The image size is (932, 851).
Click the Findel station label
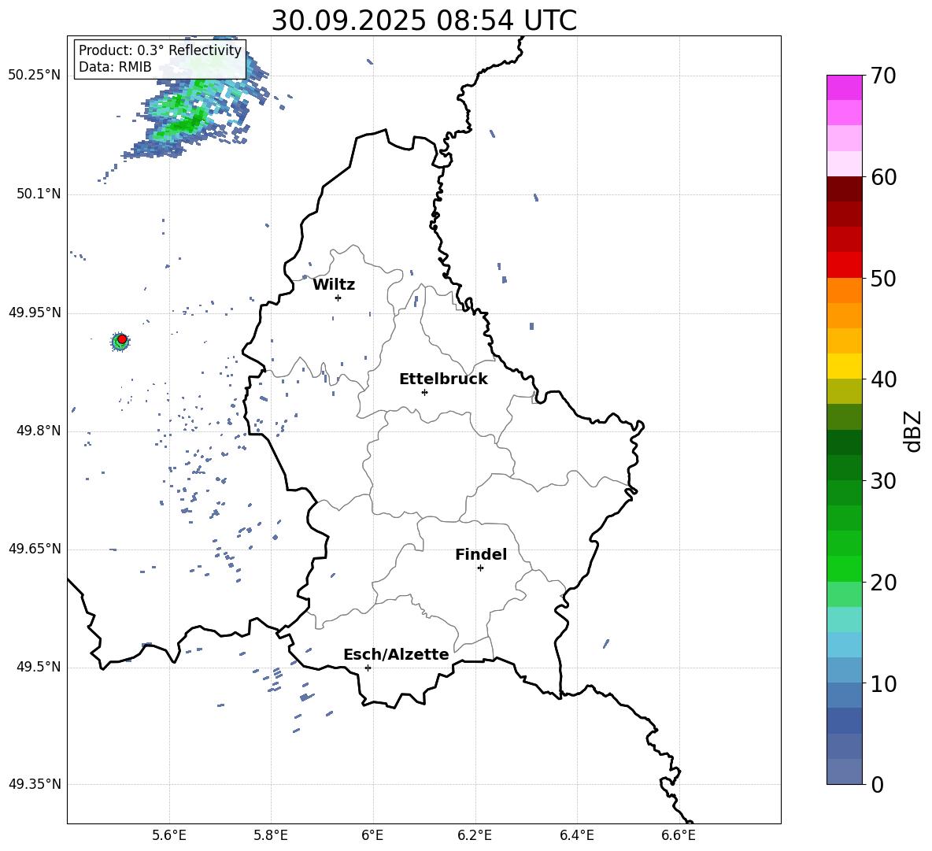(x=481, y=554)
